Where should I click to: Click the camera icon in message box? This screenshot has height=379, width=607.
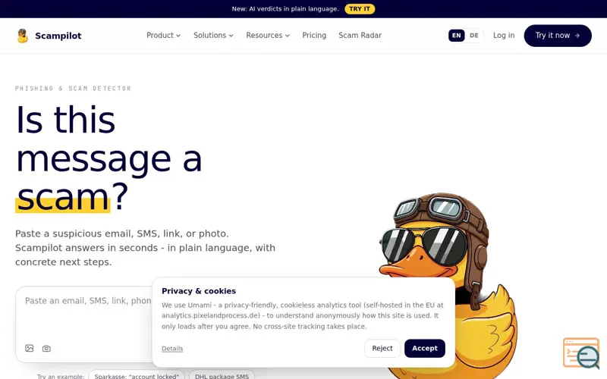tap(46, 349)
